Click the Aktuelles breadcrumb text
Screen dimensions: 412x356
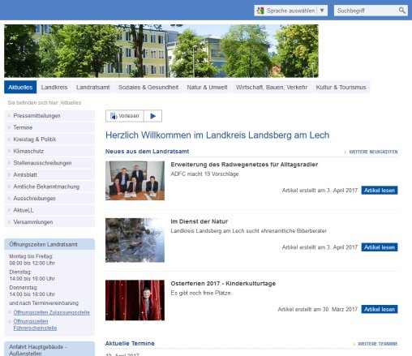click(x=71, y=103)
